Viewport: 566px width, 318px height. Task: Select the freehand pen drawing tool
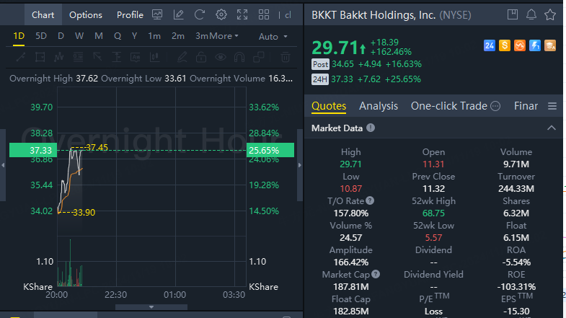coord(182,57)
